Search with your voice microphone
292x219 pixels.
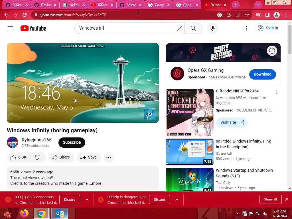coord(212,28)
